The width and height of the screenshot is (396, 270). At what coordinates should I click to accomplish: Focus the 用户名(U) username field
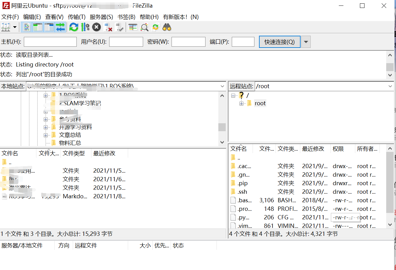click(126, 42)
